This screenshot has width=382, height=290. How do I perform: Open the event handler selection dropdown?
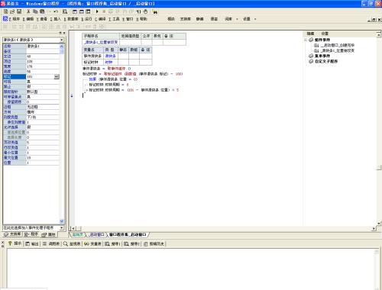(x=62, y=227)
